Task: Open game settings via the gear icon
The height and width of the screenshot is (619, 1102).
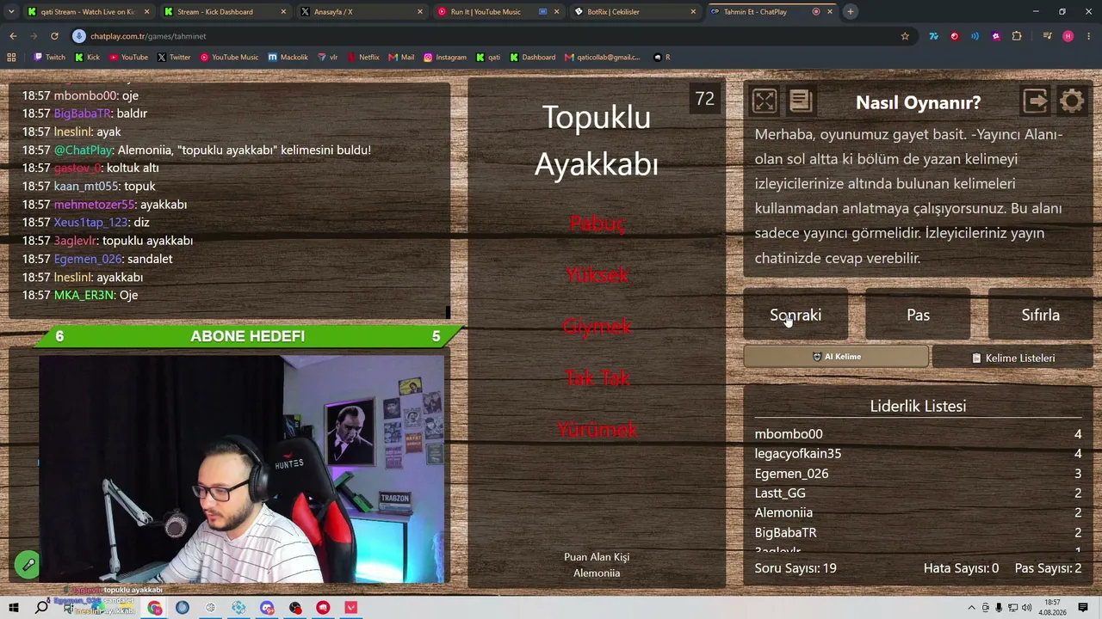Action: tap(1072, 101)
